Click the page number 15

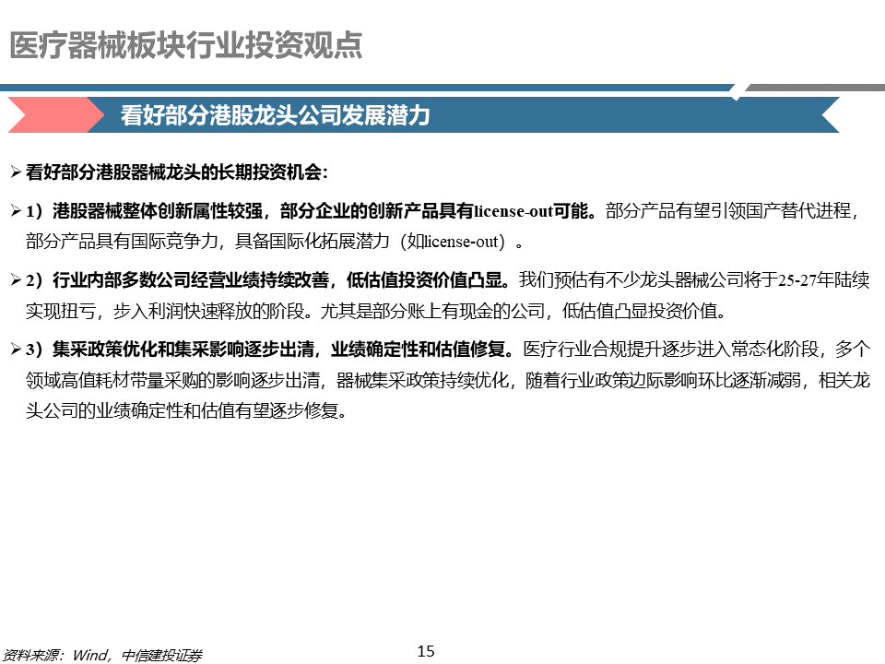click(426, 652)
